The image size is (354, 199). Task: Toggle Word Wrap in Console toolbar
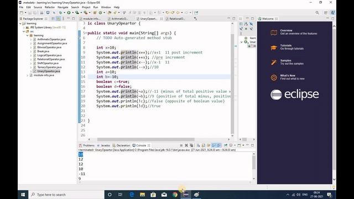pos(209,145)
